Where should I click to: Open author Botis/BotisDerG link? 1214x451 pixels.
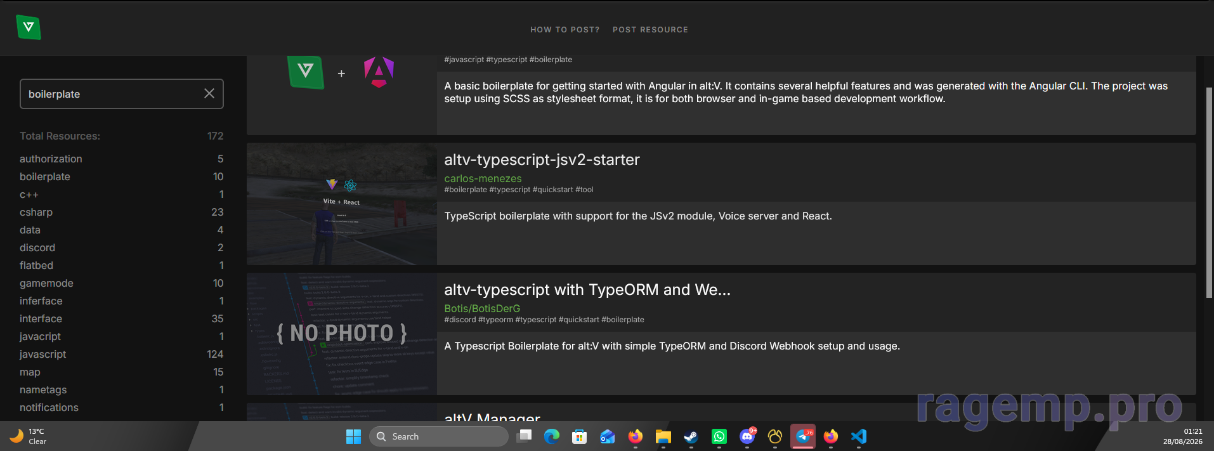[482, 308]
